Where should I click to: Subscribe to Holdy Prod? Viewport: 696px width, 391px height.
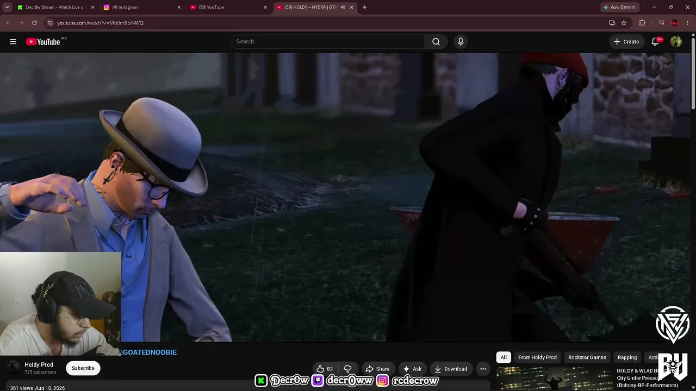[83, 368]
